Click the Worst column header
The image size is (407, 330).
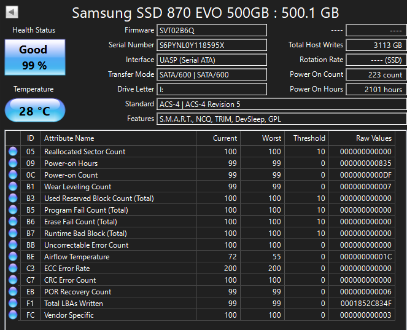pos(262,138)
